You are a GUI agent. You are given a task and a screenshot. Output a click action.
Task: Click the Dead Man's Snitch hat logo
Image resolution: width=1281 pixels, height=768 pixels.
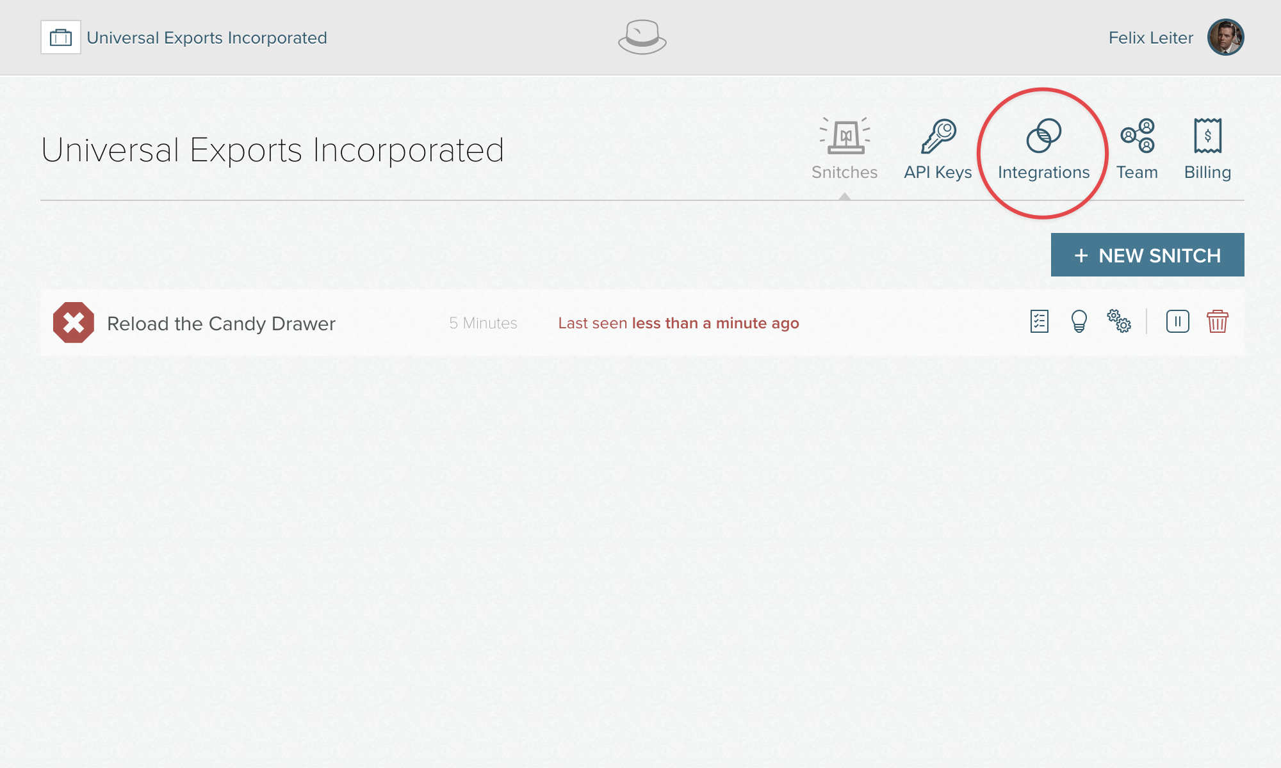point(641,38)
